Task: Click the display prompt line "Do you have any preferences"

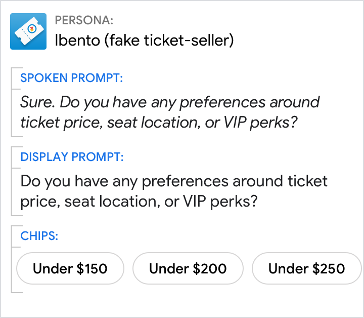Action: pyautogui.click(x=174, y=181)
